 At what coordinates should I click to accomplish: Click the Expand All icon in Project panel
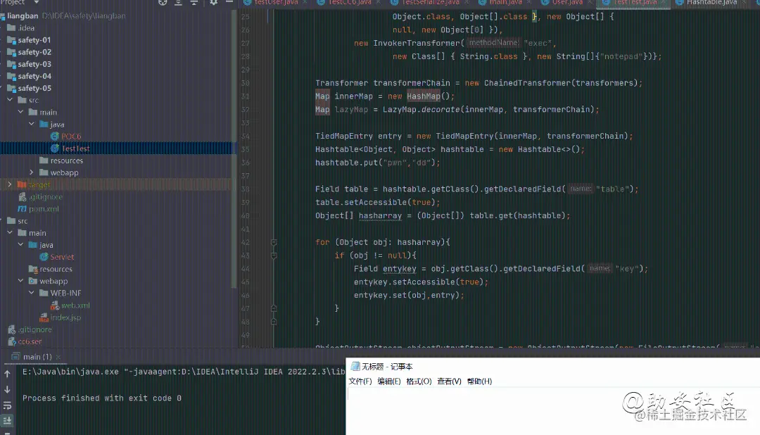(178, 2)
